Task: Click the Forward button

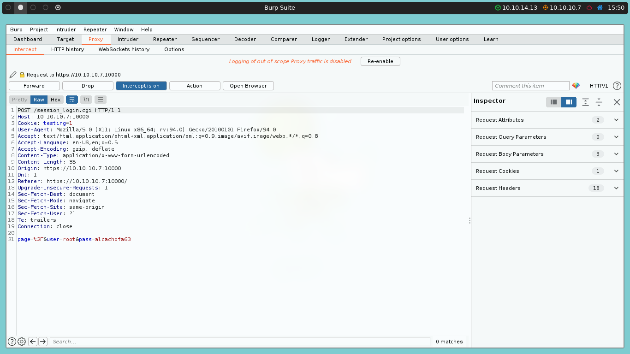Action: tap(34, 86)
